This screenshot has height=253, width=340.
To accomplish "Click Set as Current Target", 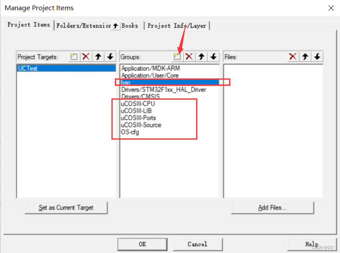I will tap(66, 208).
